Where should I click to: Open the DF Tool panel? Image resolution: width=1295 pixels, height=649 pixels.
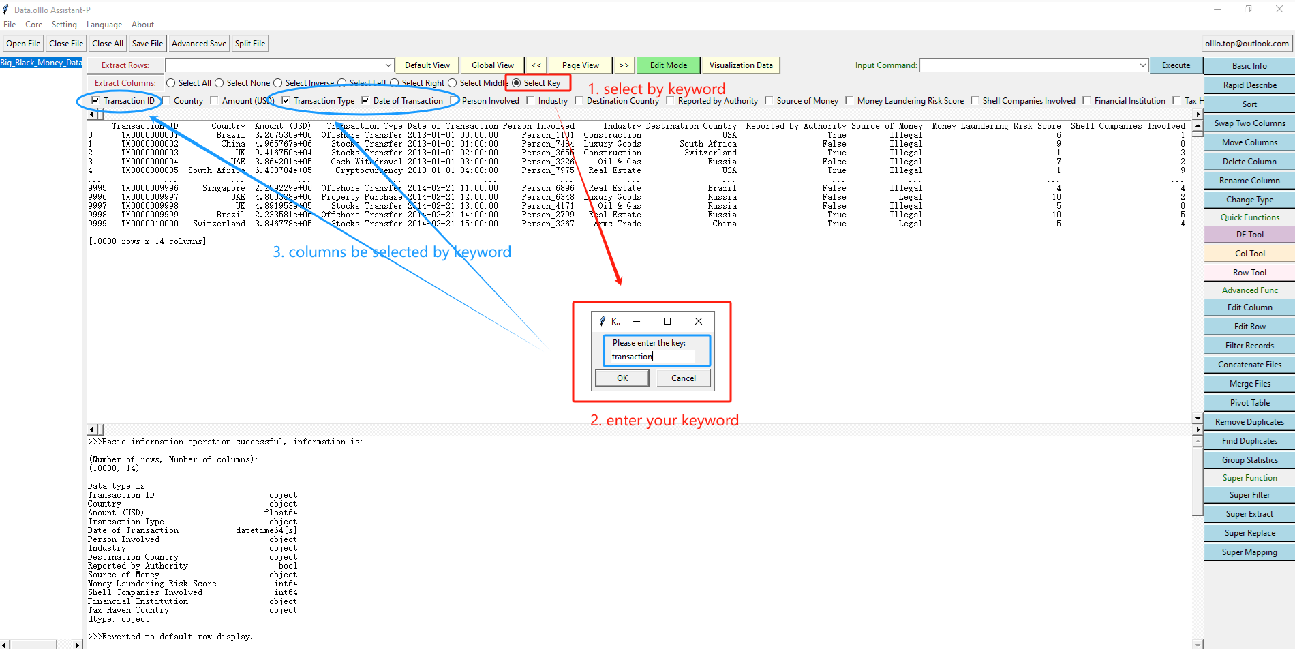[1249, 235]
